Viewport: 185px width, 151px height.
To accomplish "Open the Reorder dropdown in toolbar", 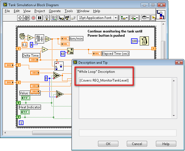I will 146,18.
